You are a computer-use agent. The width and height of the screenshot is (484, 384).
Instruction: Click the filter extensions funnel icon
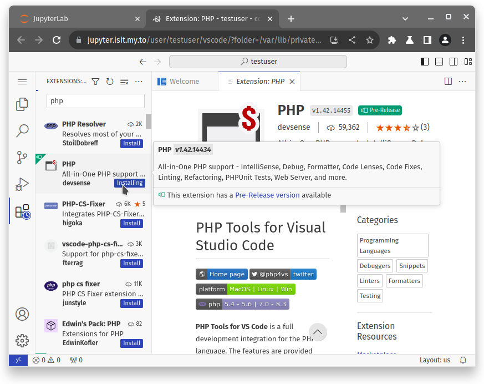95,82
